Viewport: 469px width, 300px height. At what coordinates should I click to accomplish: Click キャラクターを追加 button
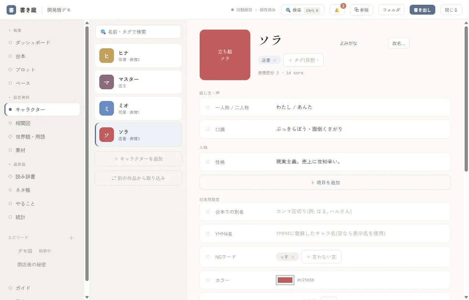point(138,159)
